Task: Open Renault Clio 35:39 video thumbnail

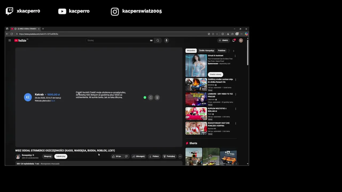Action: click(196, 84)
